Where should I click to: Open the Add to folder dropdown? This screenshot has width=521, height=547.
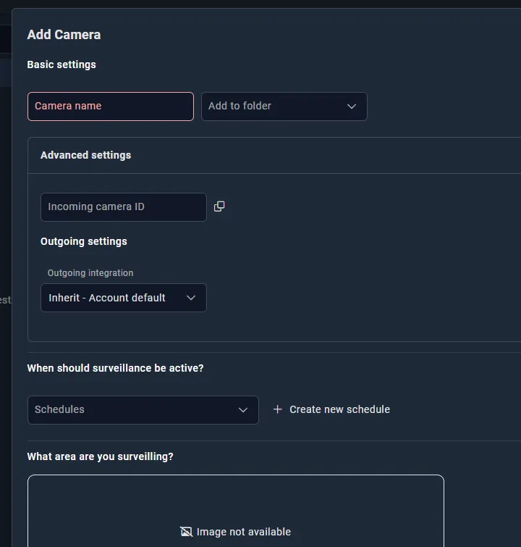click(284, 107)
